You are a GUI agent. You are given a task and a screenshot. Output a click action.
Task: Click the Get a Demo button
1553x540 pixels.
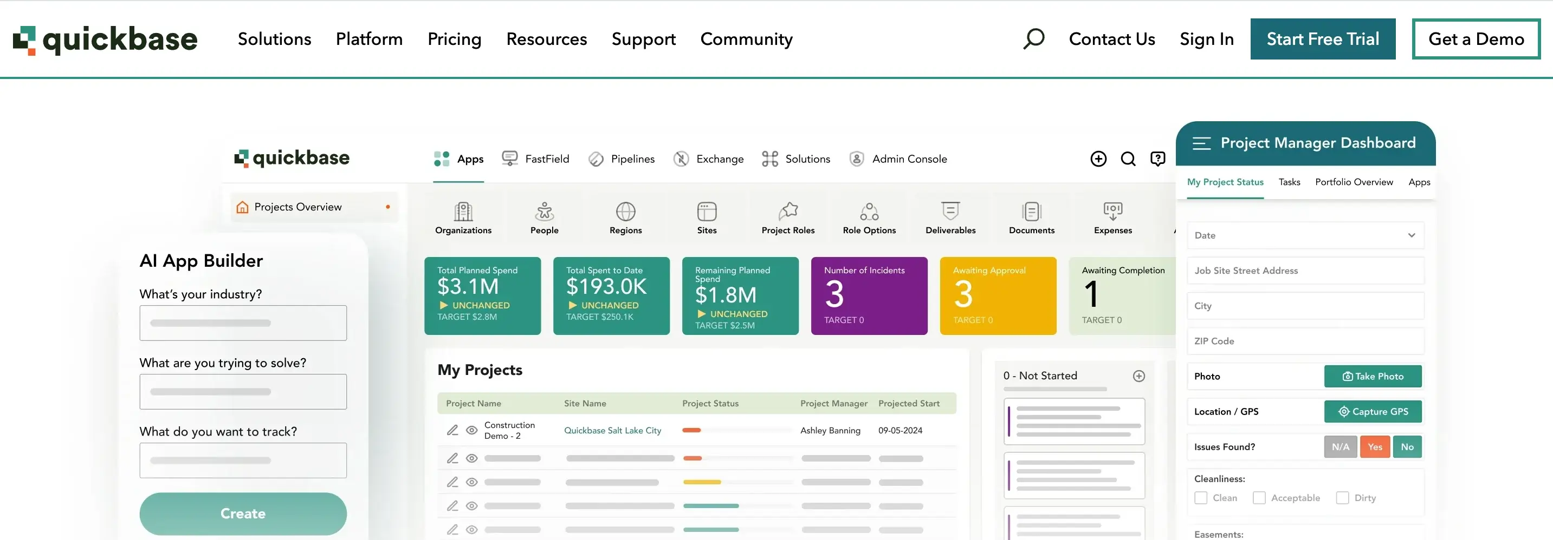[x=1476, y=39]
